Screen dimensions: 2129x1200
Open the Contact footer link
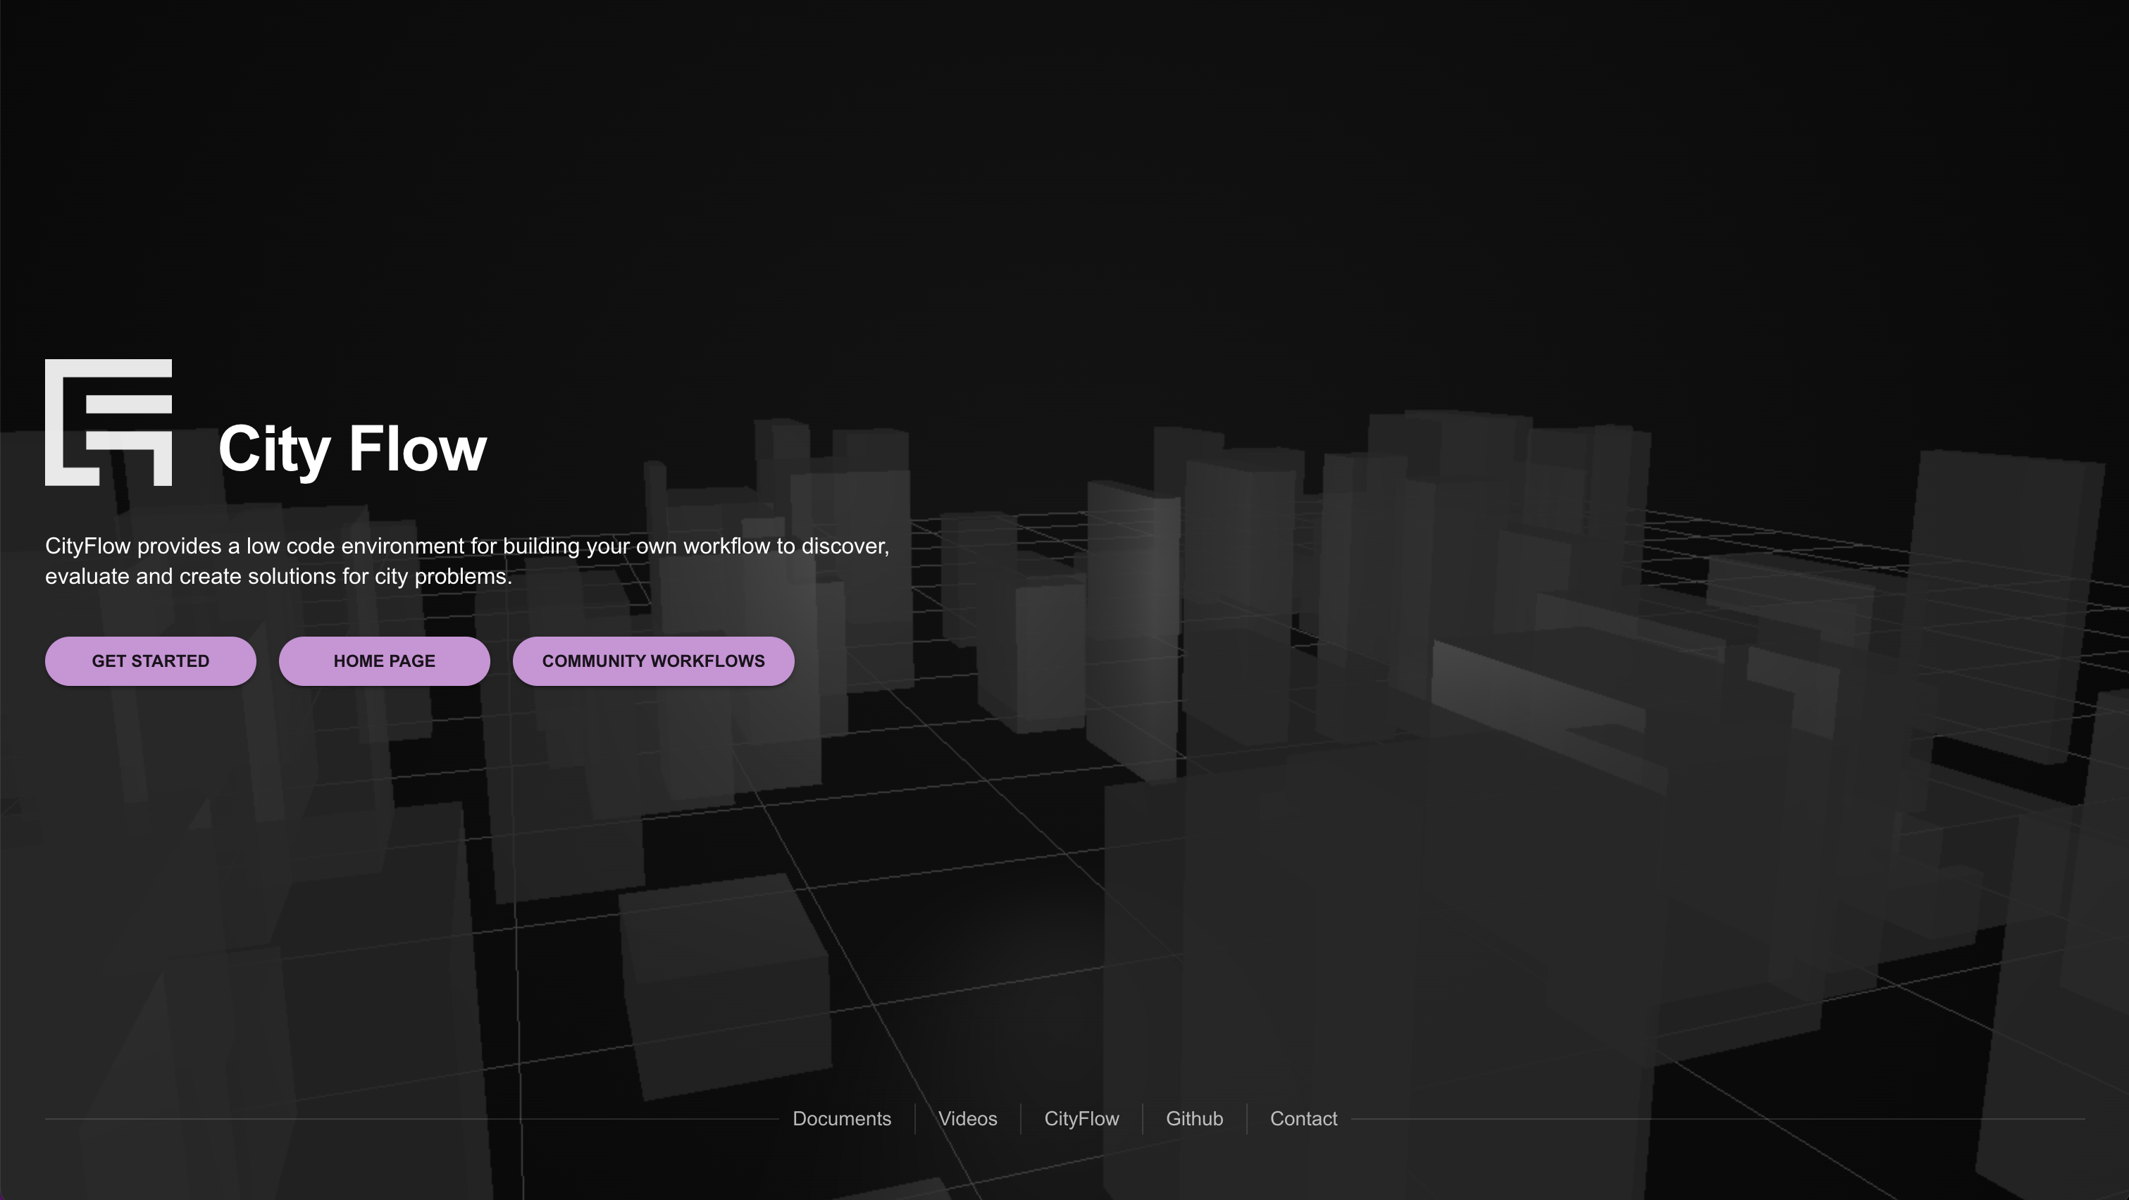(x=1303, y=1119)
